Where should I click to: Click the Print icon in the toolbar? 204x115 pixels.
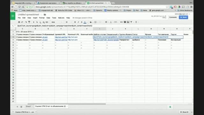coord(19,22)
